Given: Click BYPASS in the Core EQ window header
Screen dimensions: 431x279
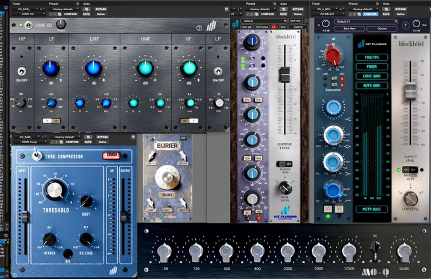Looking at the screenshot, I should (x=101, y=9).
